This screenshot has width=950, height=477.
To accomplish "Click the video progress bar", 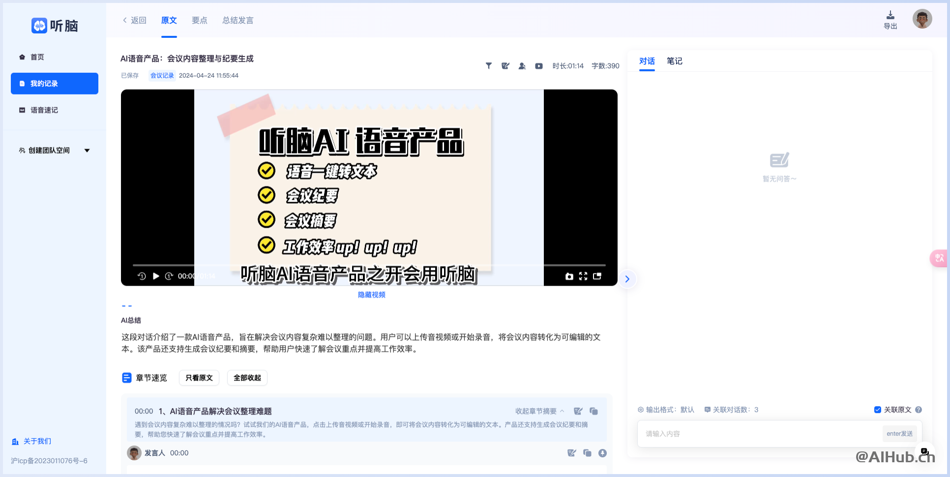I will pyautogui.click(x=369, y=265).
